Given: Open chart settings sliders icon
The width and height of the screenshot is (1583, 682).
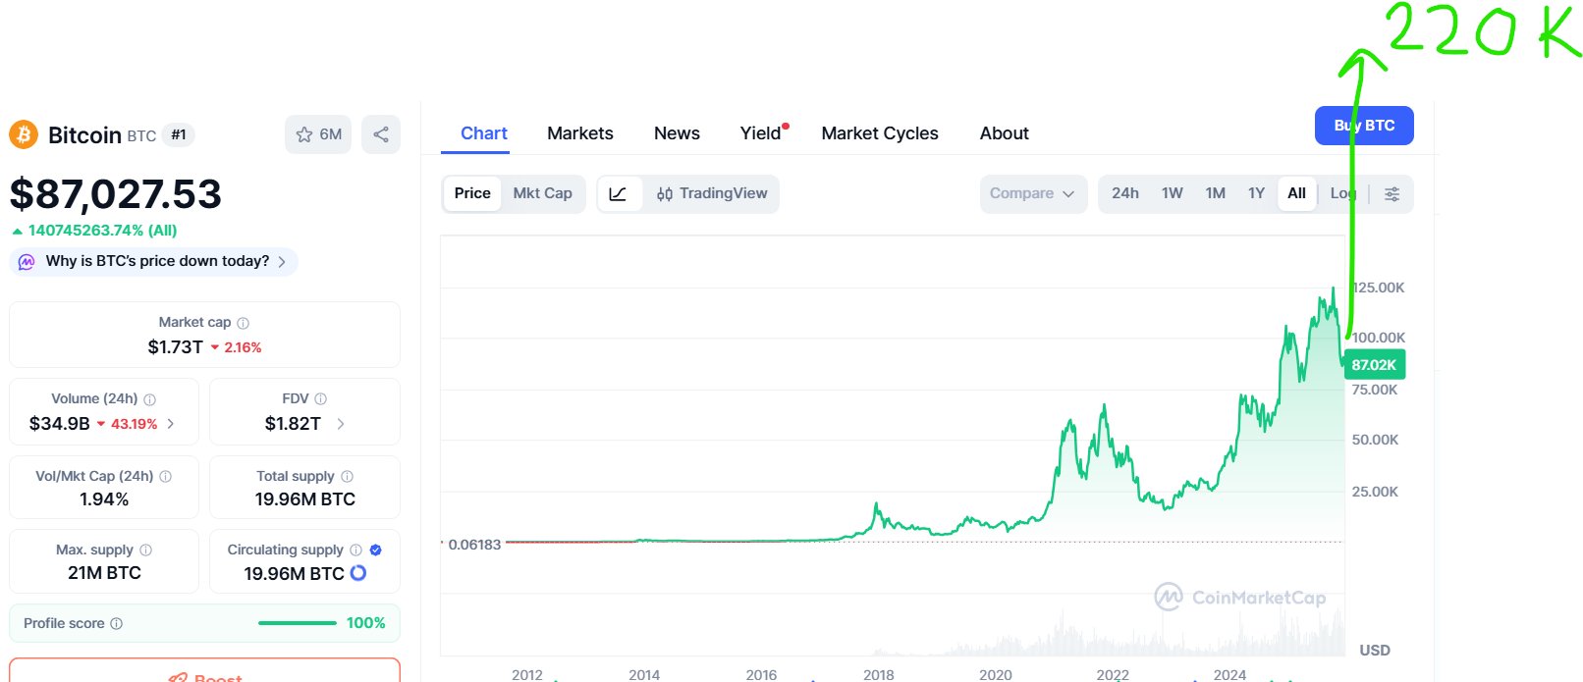Looking at the screenshot, I should click(x=1392, y=193).
